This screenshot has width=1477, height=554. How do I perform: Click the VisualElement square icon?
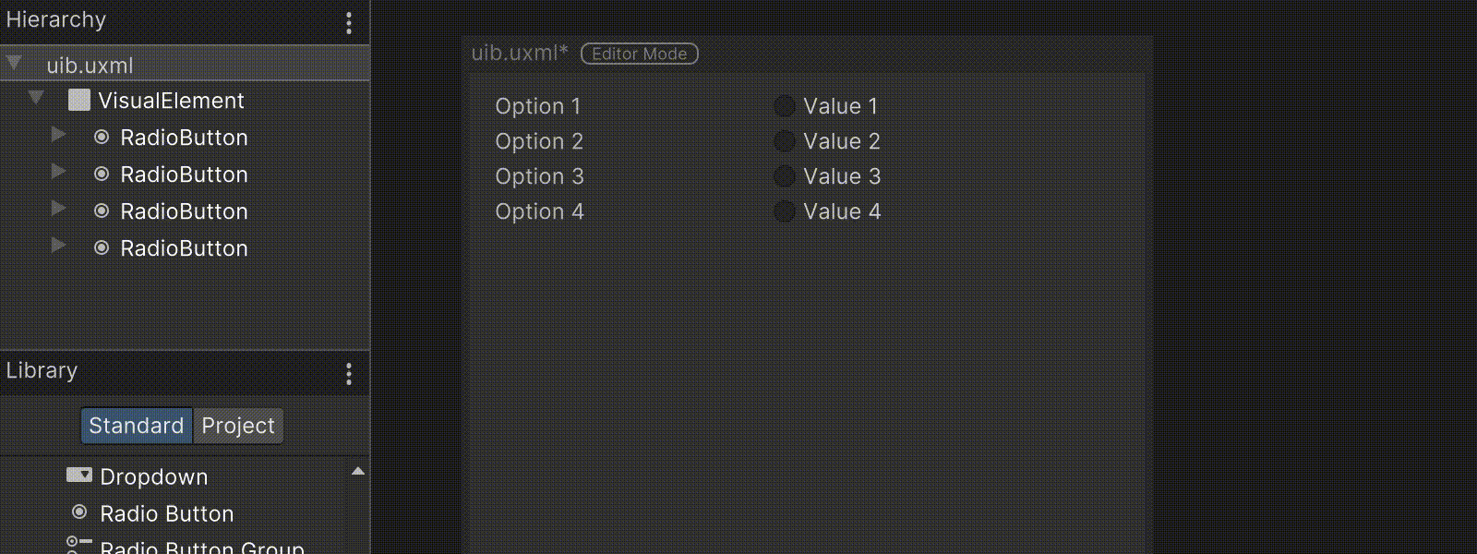[x=79, y=101]
